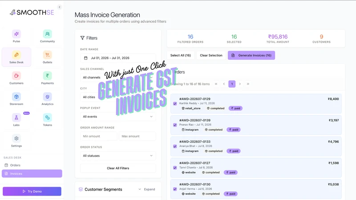Click the Clear Selection button
Viewport: 356px width, 200px height.
(211, 55)
